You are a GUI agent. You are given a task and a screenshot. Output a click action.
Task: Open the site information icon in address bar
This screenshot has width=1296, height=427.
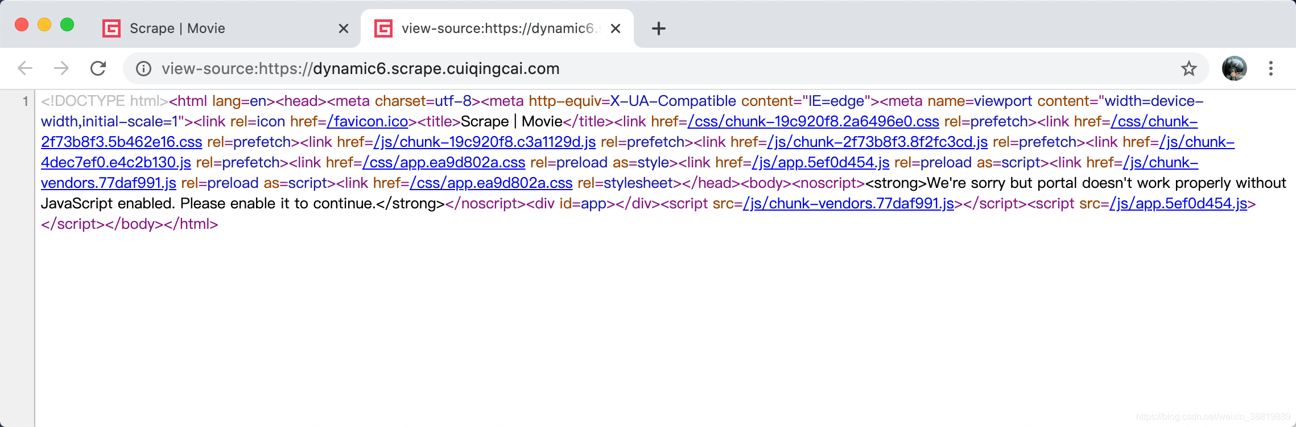(143, 69)
